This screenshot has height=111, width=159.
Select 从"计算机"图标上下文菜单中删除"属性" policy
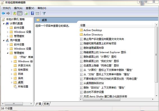108,70
